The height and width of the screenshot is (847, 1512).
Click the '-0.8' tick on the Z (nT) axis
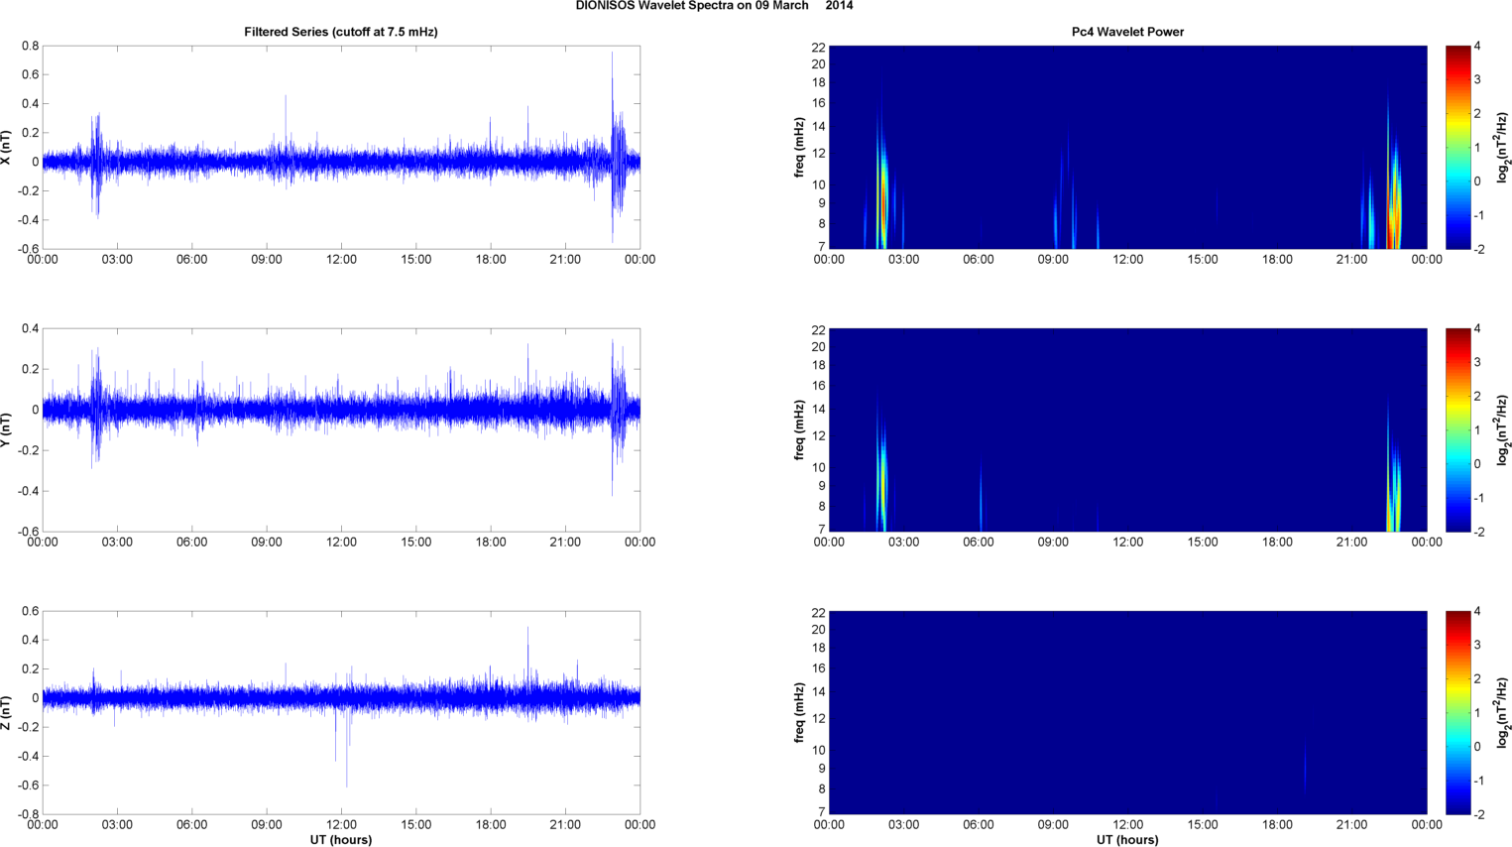28,814
